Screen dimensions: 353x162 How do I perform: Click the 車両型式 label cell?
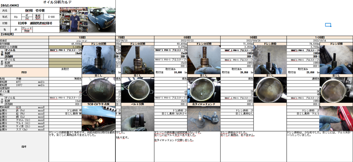point(38,17)
